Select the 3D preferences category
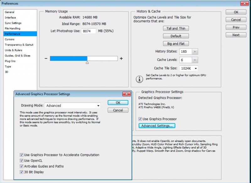This screenshot has width=251, height=183. pyautogui.click(x=20, y=72)
